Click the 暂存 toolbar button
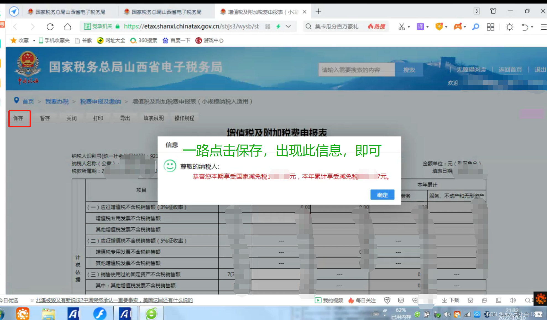547x320 pixels. (45, 118)
